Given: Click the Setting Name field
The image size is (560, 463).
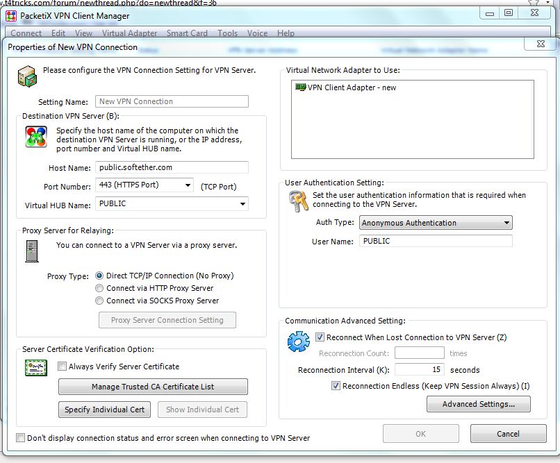Looking at the screenshot, I should pyautogui.click(x=172, y=101).
